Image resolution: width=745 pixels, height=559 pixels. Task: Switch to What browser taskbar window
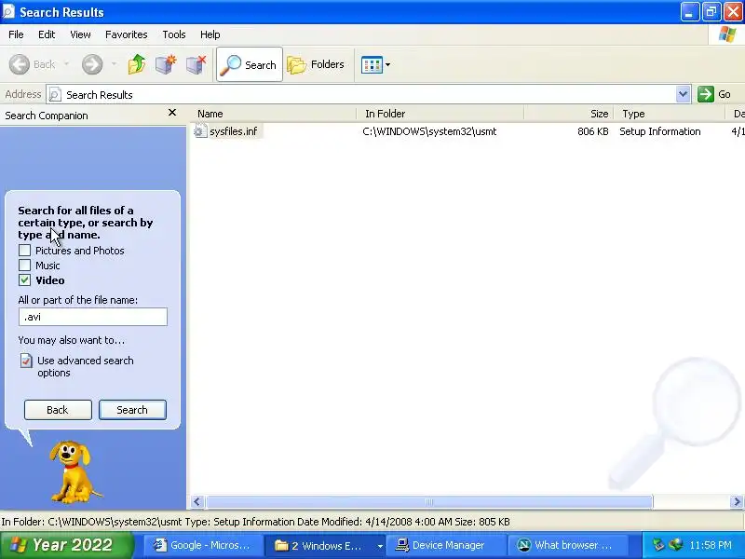click(567, 545)
